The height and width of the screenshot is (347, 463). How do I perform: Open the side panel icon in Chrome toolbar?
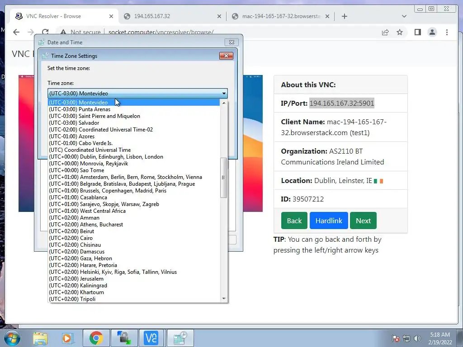417,32
